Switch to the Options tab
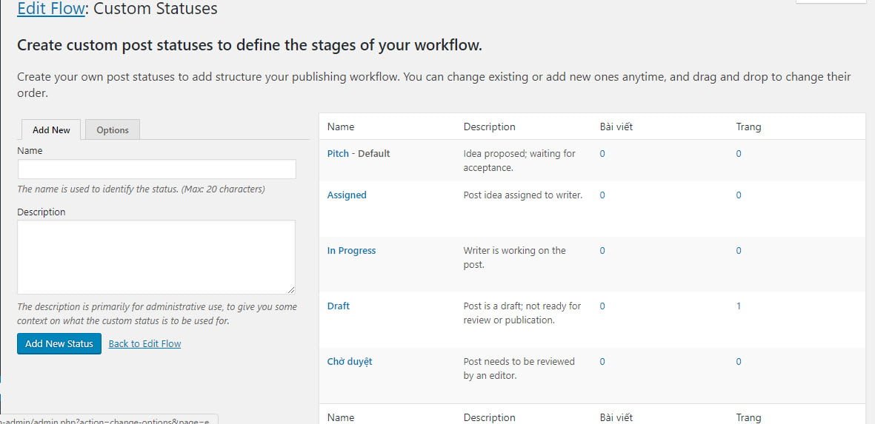This screenshot has height=424, width=875. (x=113, y=130)
